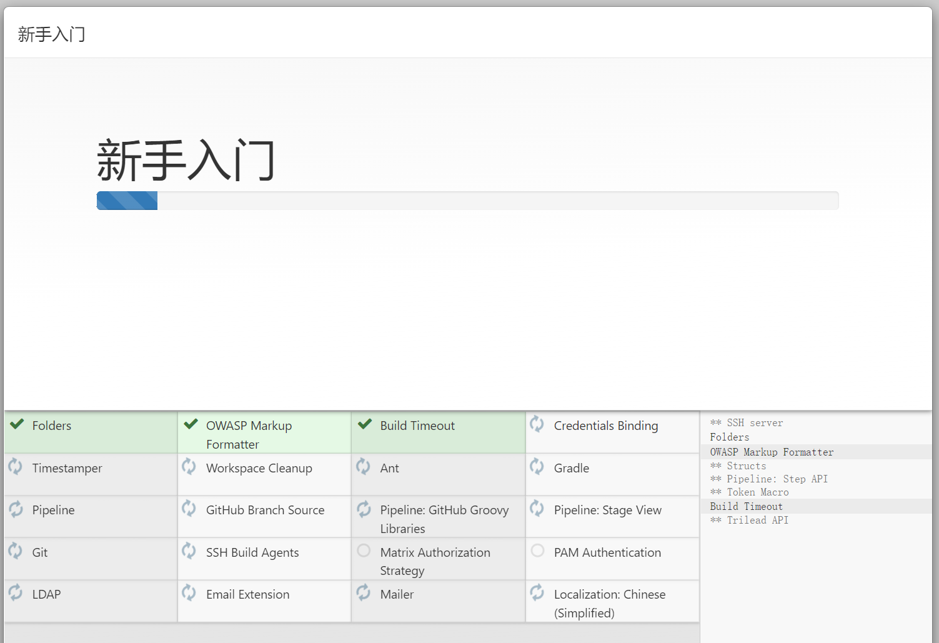Click the spinner icon next to Timestamper
The image size is (939, 643).
point(15,466)
